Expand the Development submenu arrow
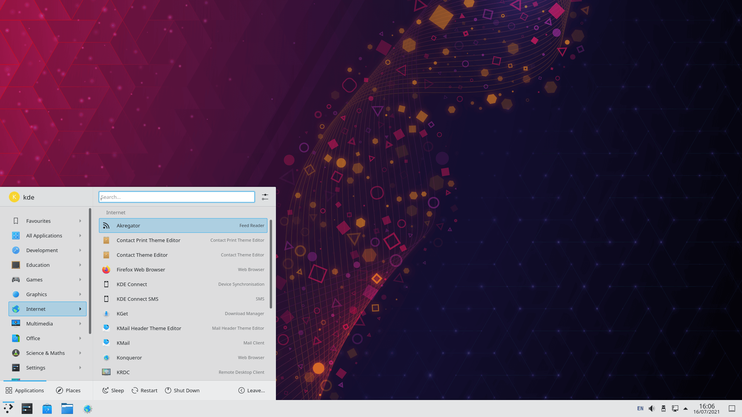 pyautogui.click(x=80, y=250)
